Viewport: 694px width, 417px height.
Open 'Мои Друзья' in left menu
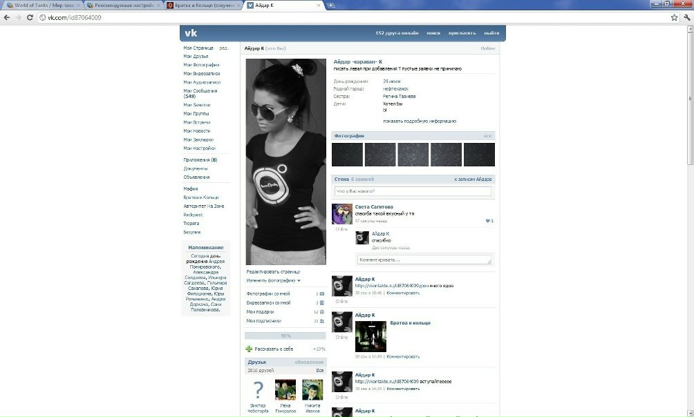(x=196, y=56)
